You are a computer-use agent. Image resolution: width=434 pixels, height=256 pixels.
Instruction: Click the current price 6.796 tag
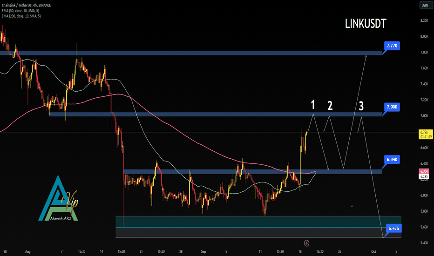426,134
